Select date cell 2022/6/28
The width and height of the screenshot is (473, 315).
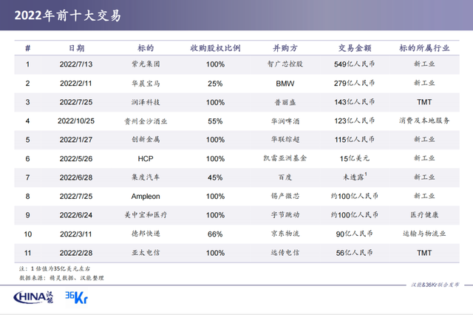(76, 177)
